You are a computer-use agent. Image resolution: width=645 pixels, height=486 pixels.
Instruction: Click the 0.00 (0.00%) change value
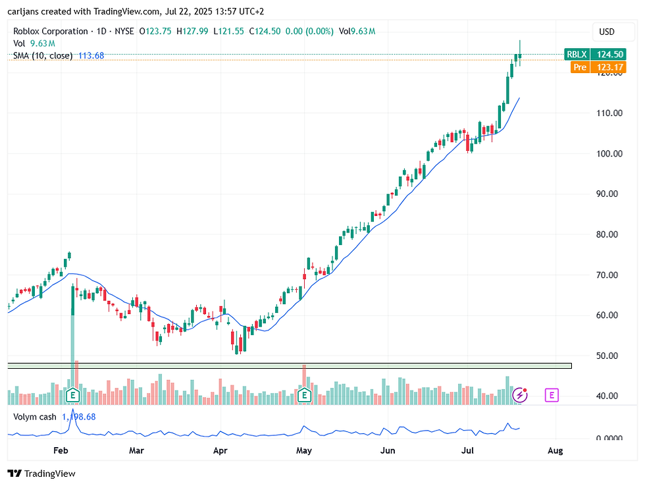pyautogui.click(x=309, y=31)
